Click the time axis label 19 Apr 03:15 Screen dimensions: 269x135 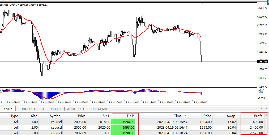click(182, 102)
